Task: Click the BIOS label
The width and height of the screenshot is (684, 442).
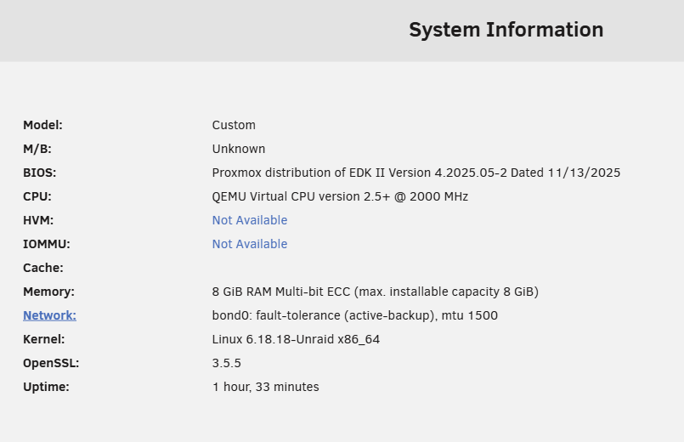Action: click(40, 173)
